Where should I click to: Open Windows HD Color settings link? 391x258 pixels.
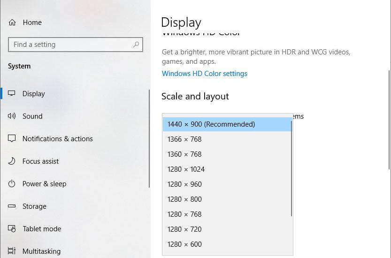[x=205, y=74]
